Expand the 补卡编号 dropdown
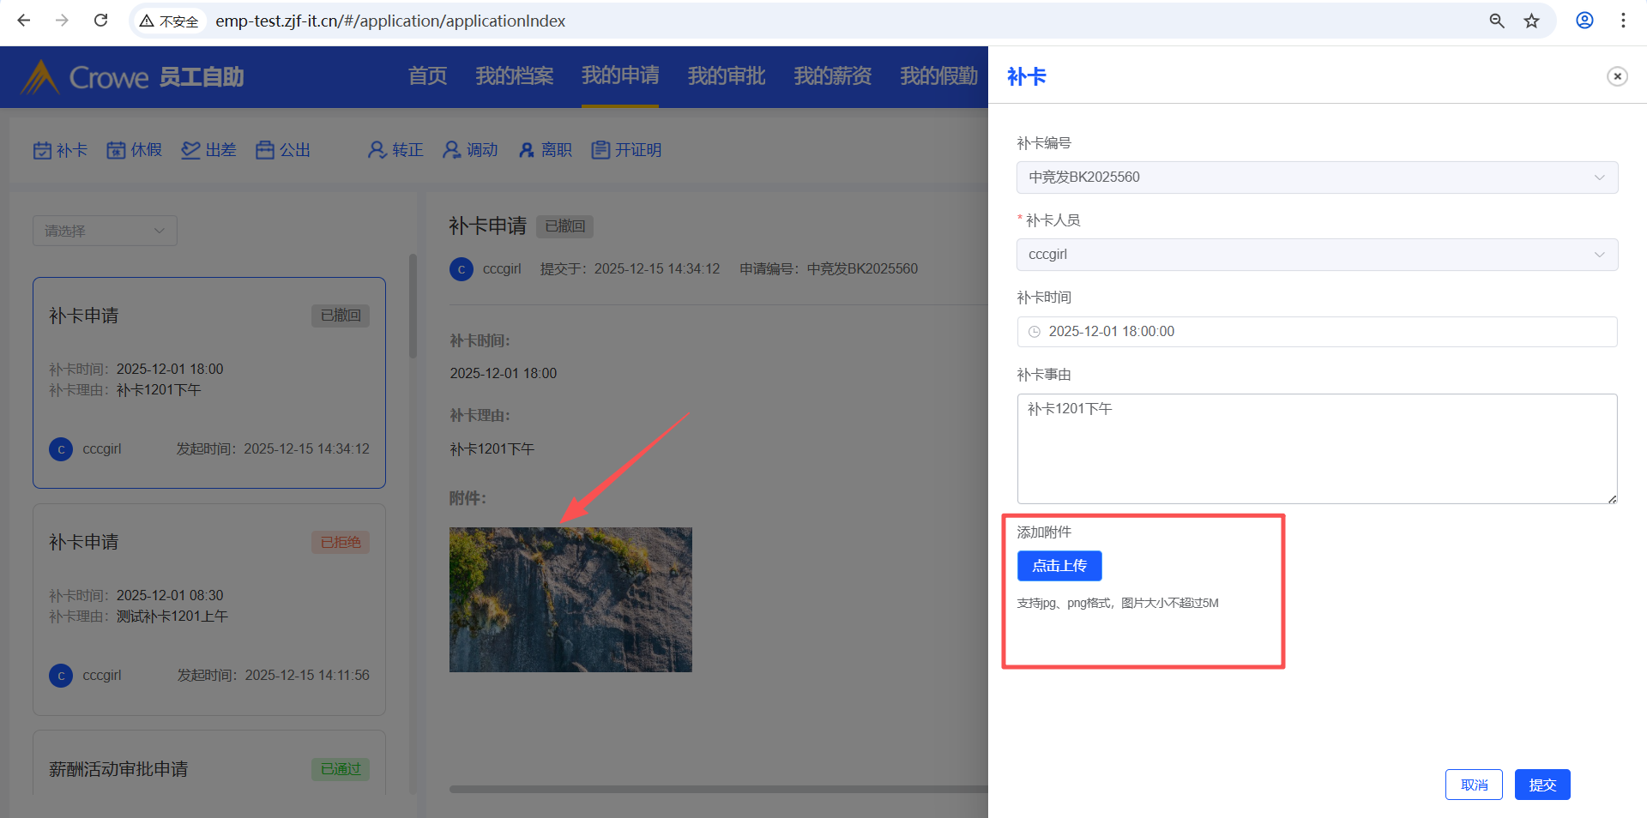This screenshot has width=1647, height=818. point(1317,177)
